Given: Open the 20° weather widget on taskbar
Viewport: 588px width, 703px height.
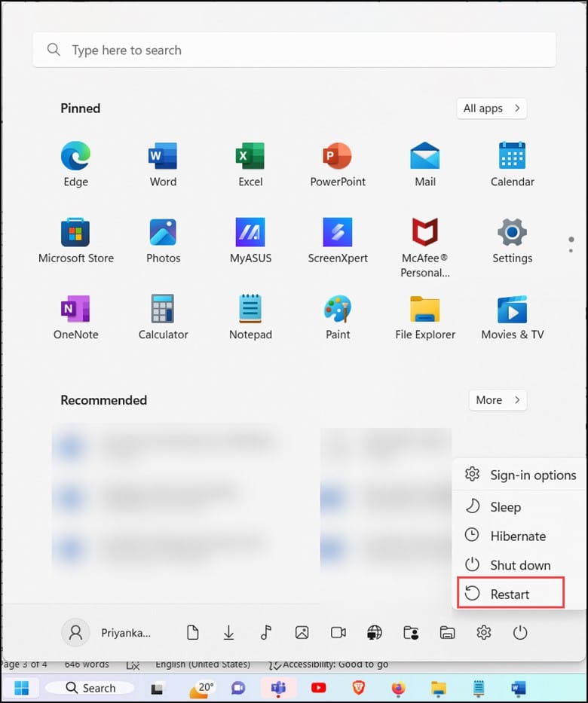Looking at the screenshot, I should pyautogui.click(x=201, y=688).
